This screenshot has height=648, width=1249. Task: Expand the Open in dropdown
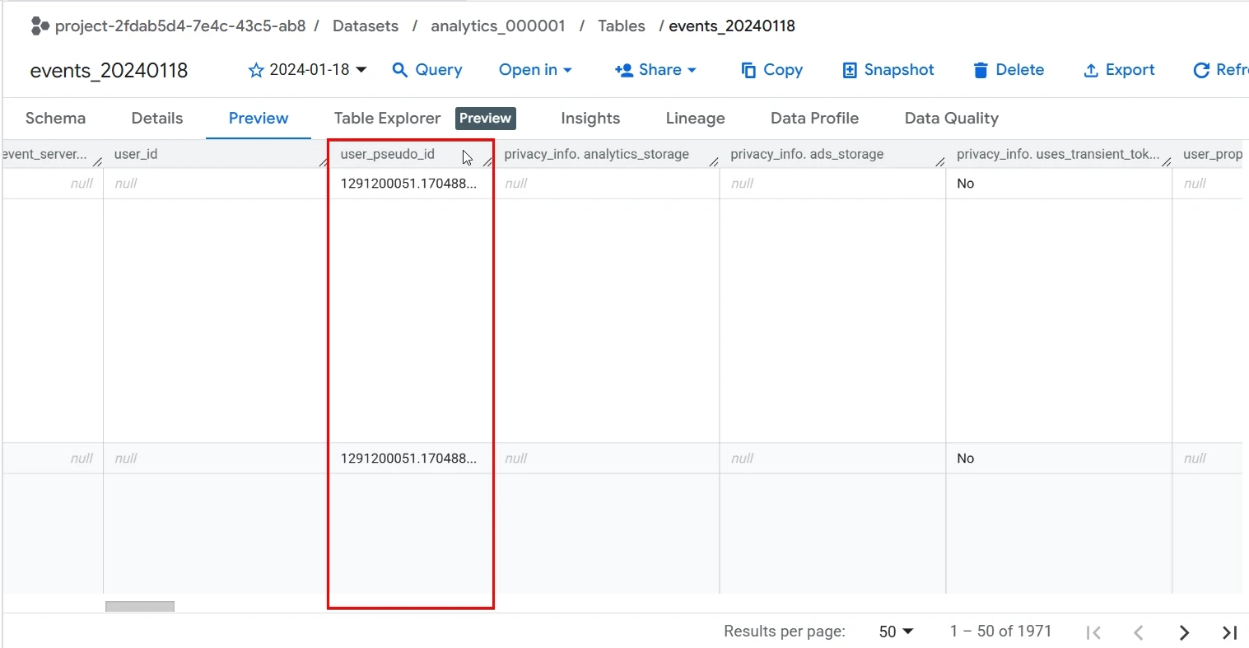pos(535,70)
